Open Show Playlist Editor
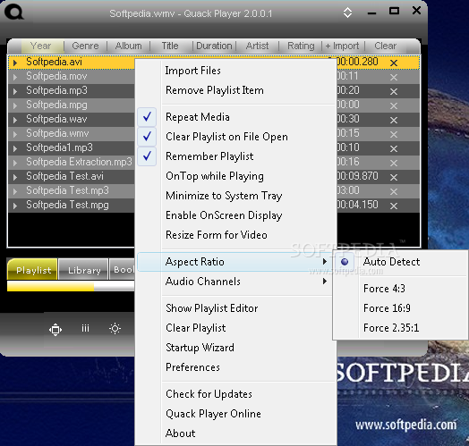This screenshot has width=469, height=446. [x=234, y=308]
